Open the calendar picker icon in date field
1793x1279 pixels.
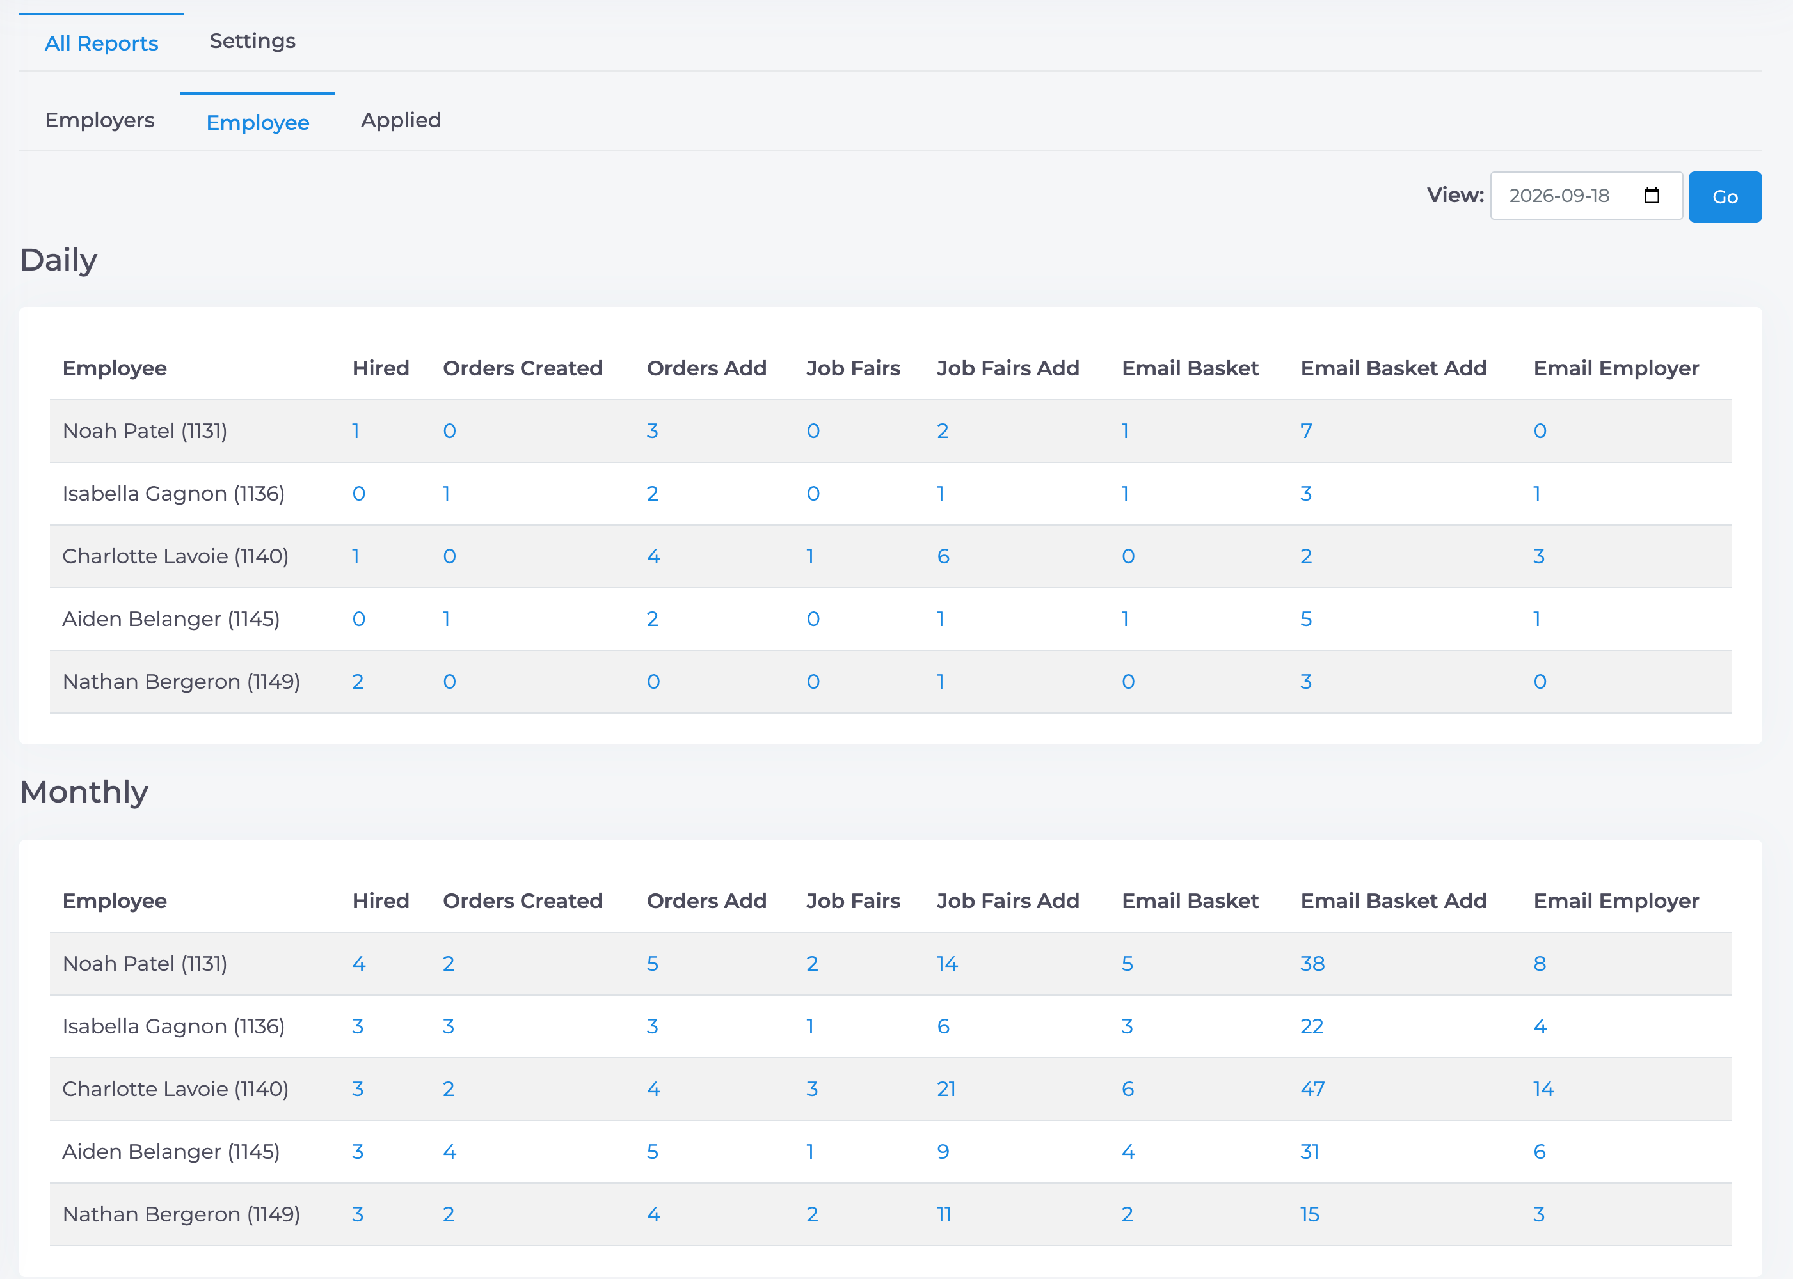(x=1652, y=195)
